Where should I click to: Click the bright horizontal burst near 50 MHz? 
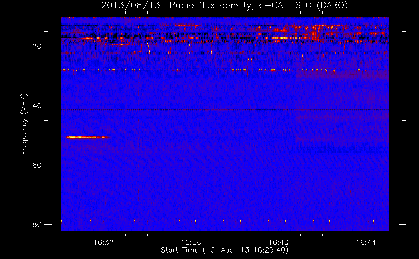(88, 137)
